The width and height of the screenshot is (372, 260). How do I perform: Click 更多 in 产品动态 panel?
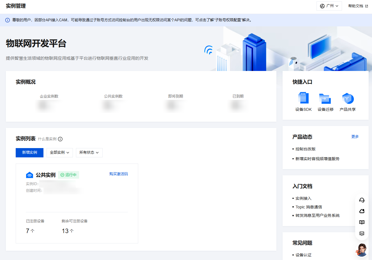coord(355,137)
